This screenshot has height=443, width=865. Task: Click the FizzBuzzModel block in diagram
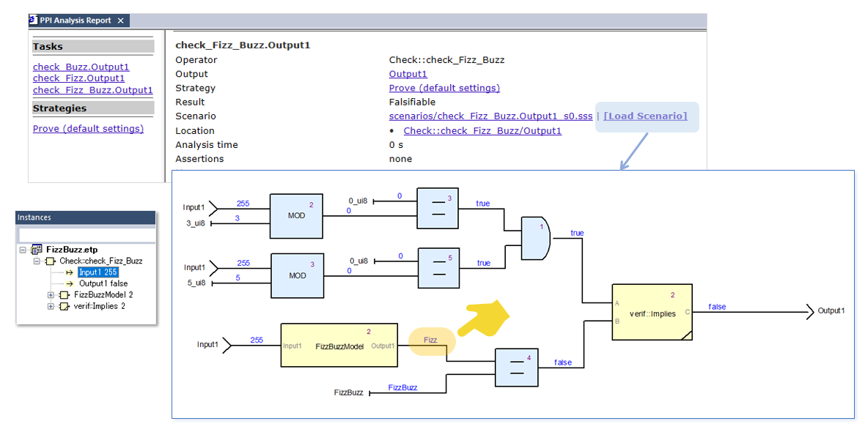(339, 345)
